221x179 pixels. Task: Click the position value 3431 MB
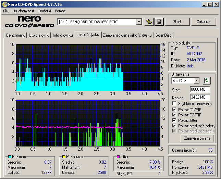pyautogui.click(x=205, y=167)
